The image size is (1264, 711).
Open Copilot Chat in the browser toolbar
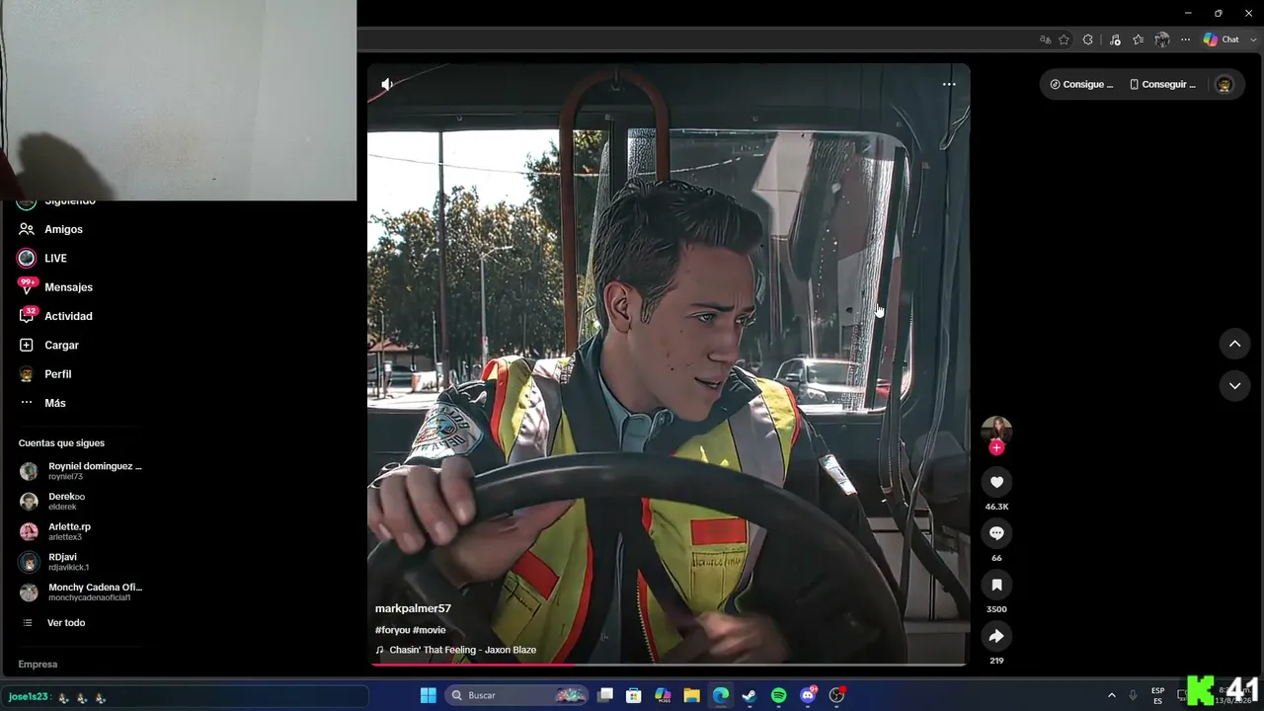[1221, 39]
